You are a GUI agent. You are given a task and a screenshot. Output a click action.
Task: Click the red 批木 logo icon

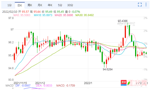[124, 83]
